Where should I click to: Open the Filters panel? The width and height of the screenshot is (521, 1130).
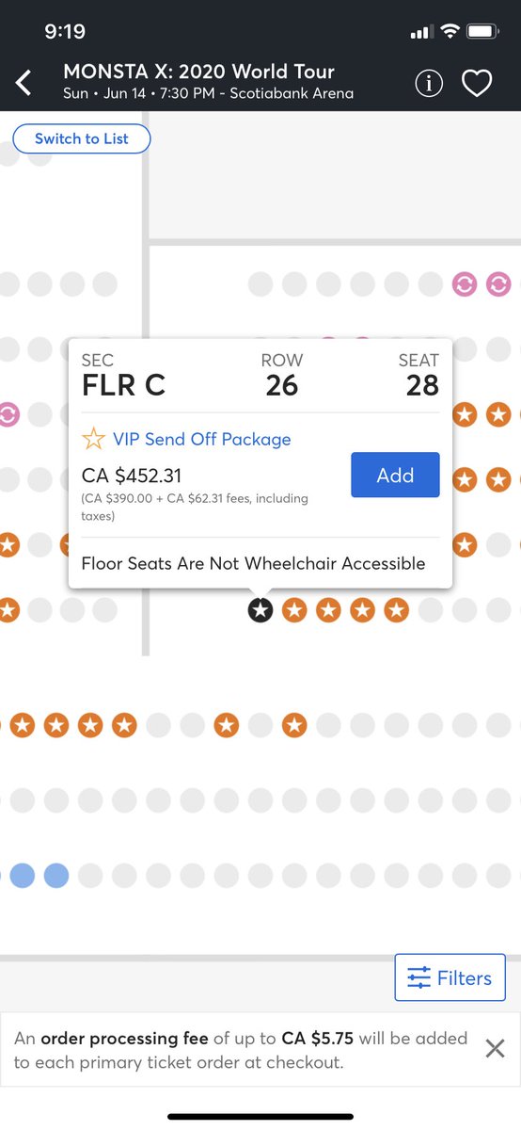pos(450,977)
